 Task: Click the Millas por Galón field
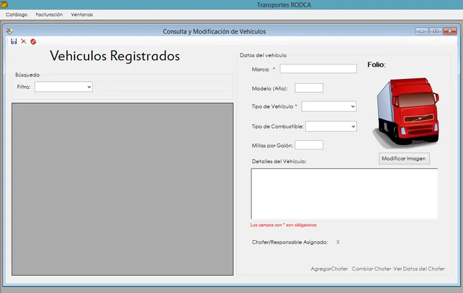(x=309, y=145)
